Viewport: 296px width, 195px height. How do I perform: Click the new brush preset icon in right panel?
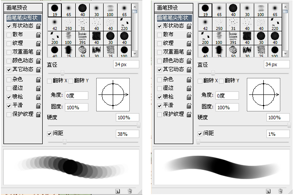point(268,191)
